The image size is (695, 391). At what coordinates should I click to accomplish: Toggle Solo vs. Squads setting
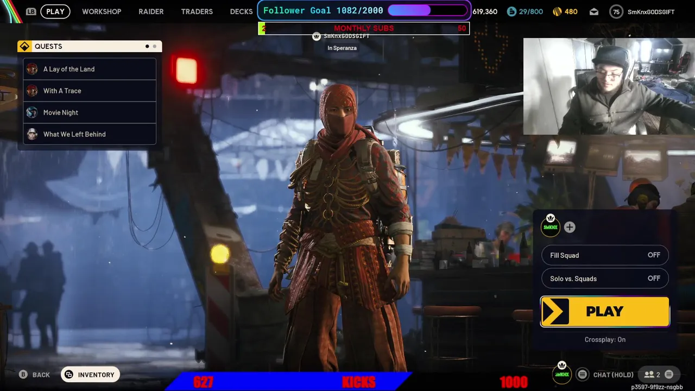click(605, 279)
